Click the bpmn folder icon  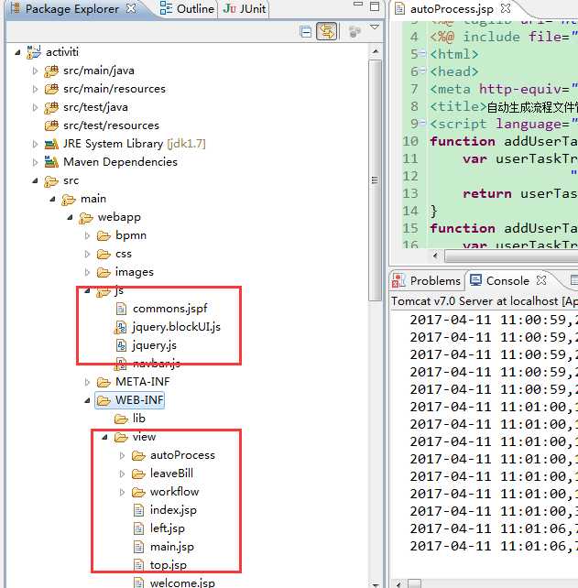[104, 235]
